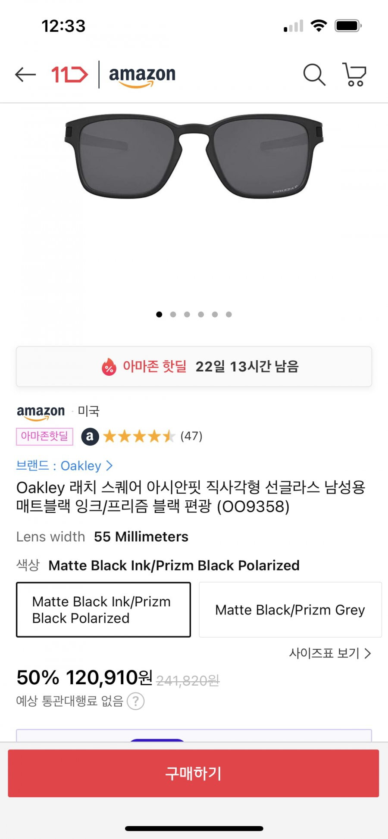Select Matte Black Ink/Prizm Black Polarized option
The height and width of the screenshot is (839, 388).
click(x=103, y=610)
